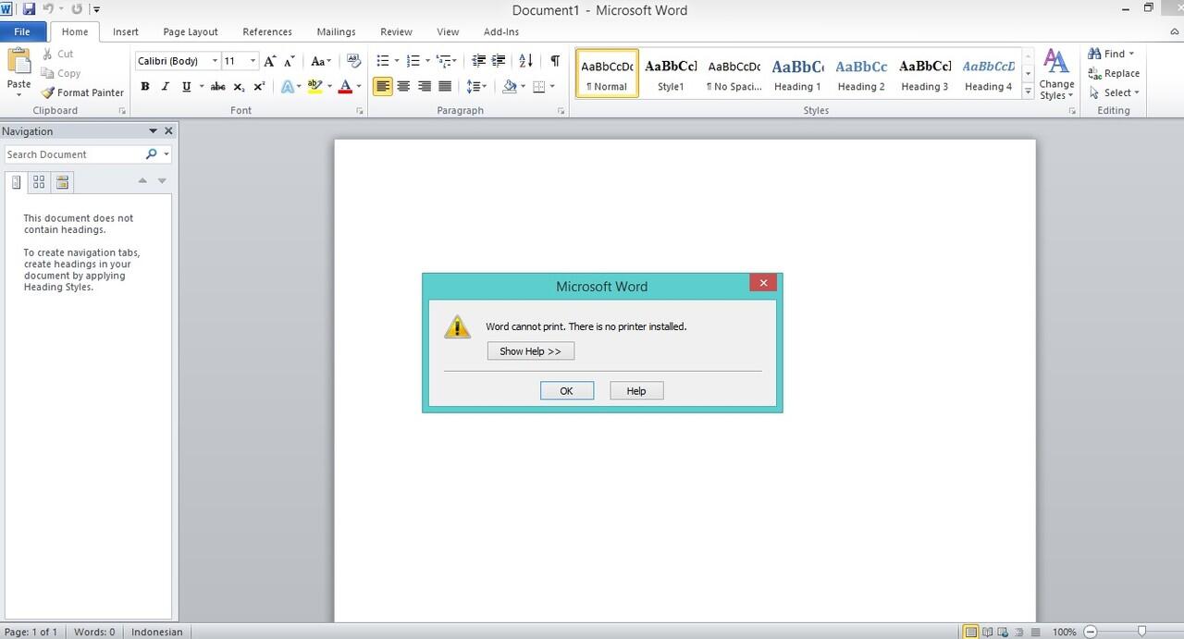Click the Increase Indent icon
This screenshot has width=1184, height=639.
[499, 61]
